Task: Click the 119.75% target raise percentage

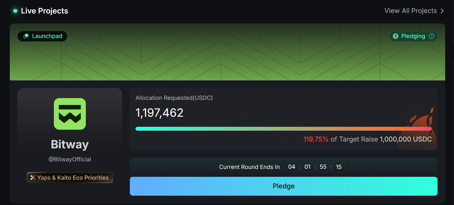Action: [316, 139]
